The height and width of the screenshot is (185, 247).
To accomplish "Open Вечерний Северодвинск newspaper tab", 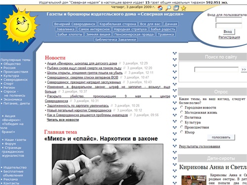I will coord(75,24).
